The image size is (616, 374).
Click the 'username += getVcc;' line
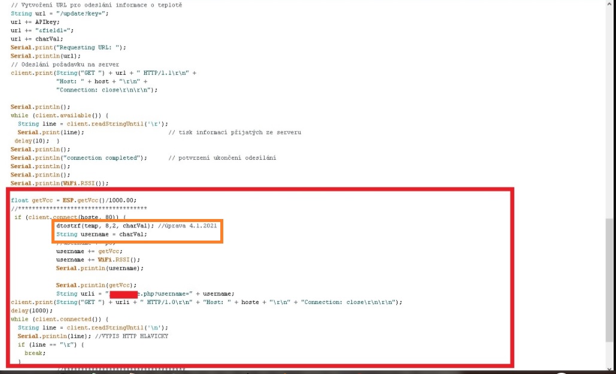(84, 251)
